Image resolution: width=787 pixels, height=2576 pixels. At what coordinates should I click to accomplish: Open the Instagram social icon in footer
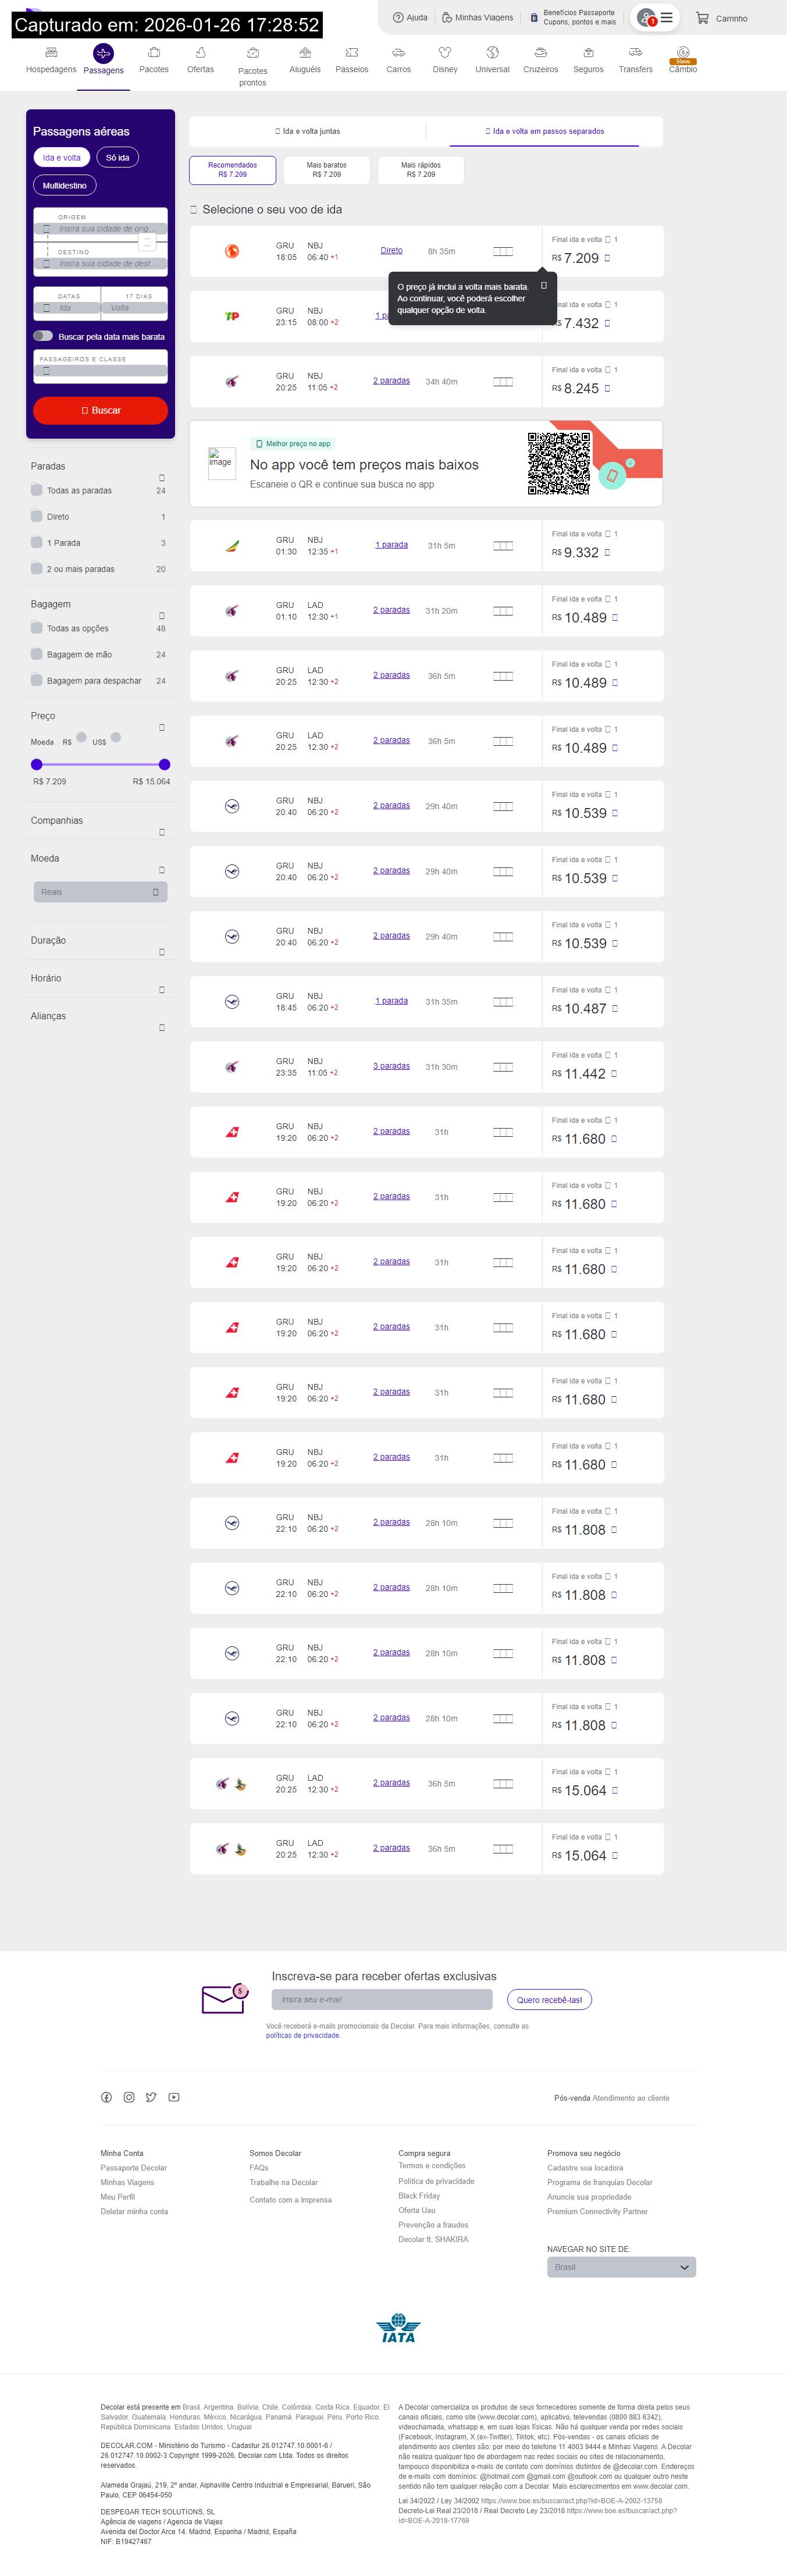pos(129,2097)
